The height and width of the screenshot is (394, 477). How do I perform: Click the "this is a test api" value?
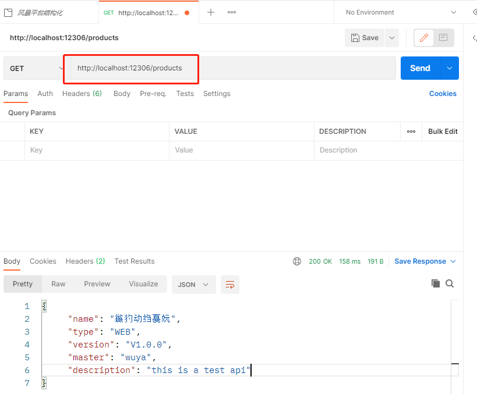(199, 370)
